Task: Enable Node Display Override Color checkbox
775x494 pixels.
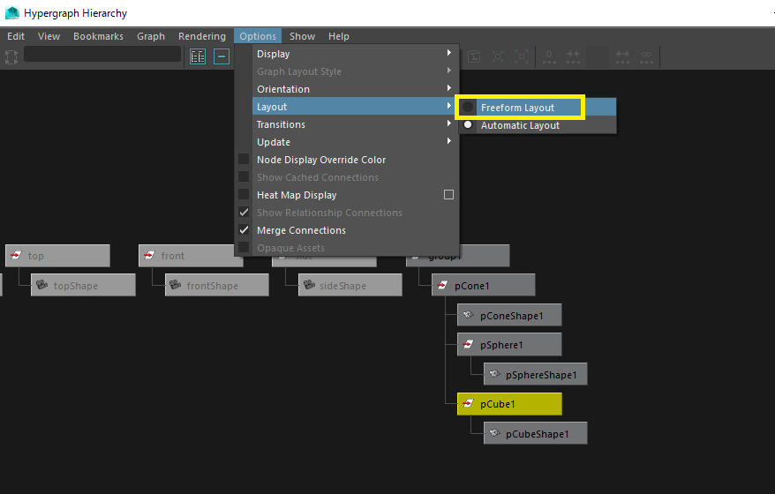Action: click(x=244, y=159)
